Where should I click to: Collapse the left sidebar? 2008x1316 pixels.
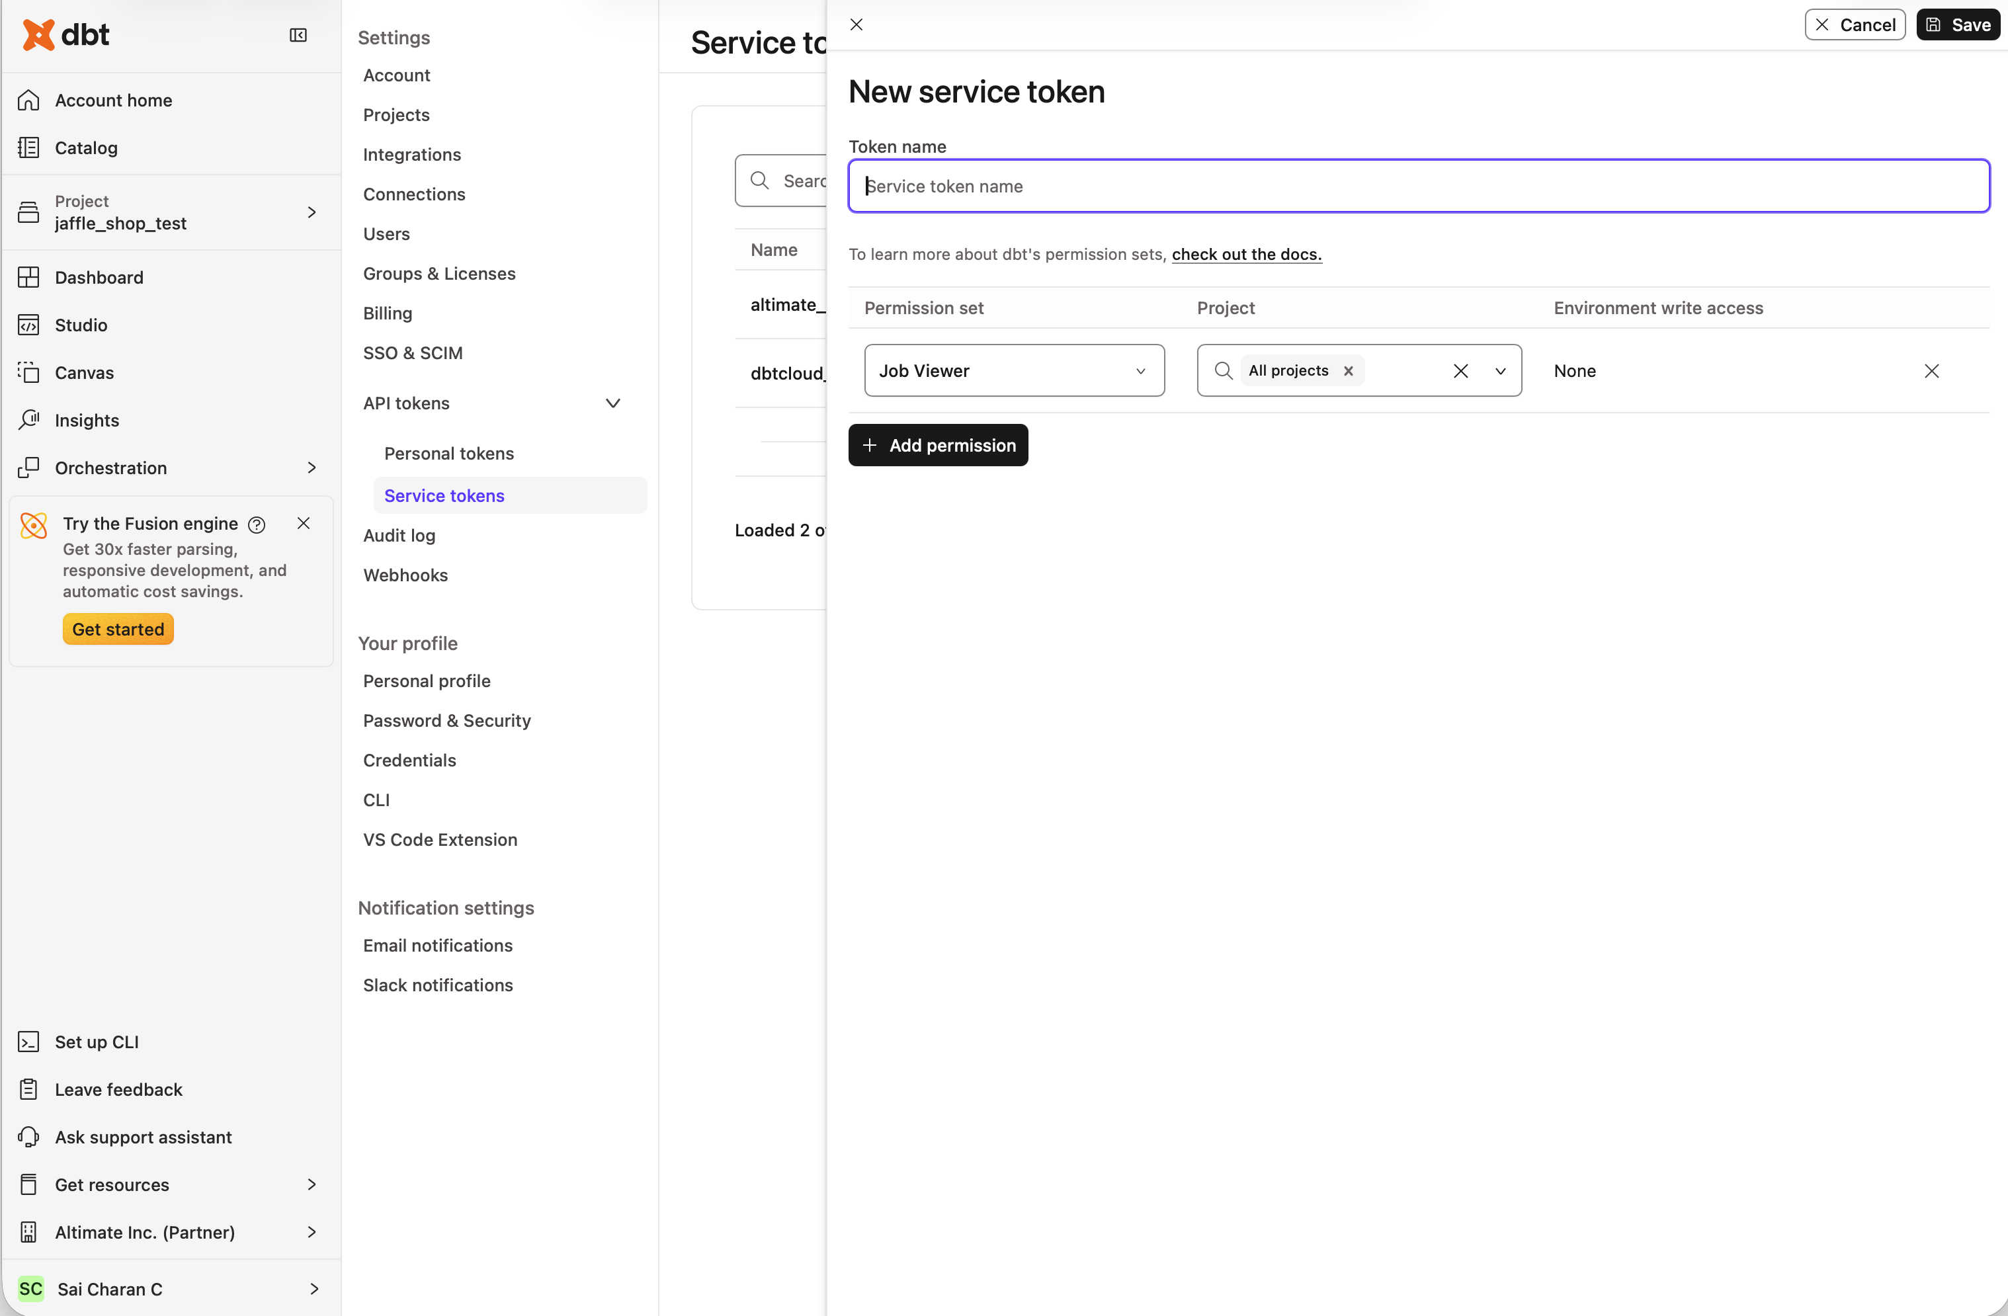298,34
